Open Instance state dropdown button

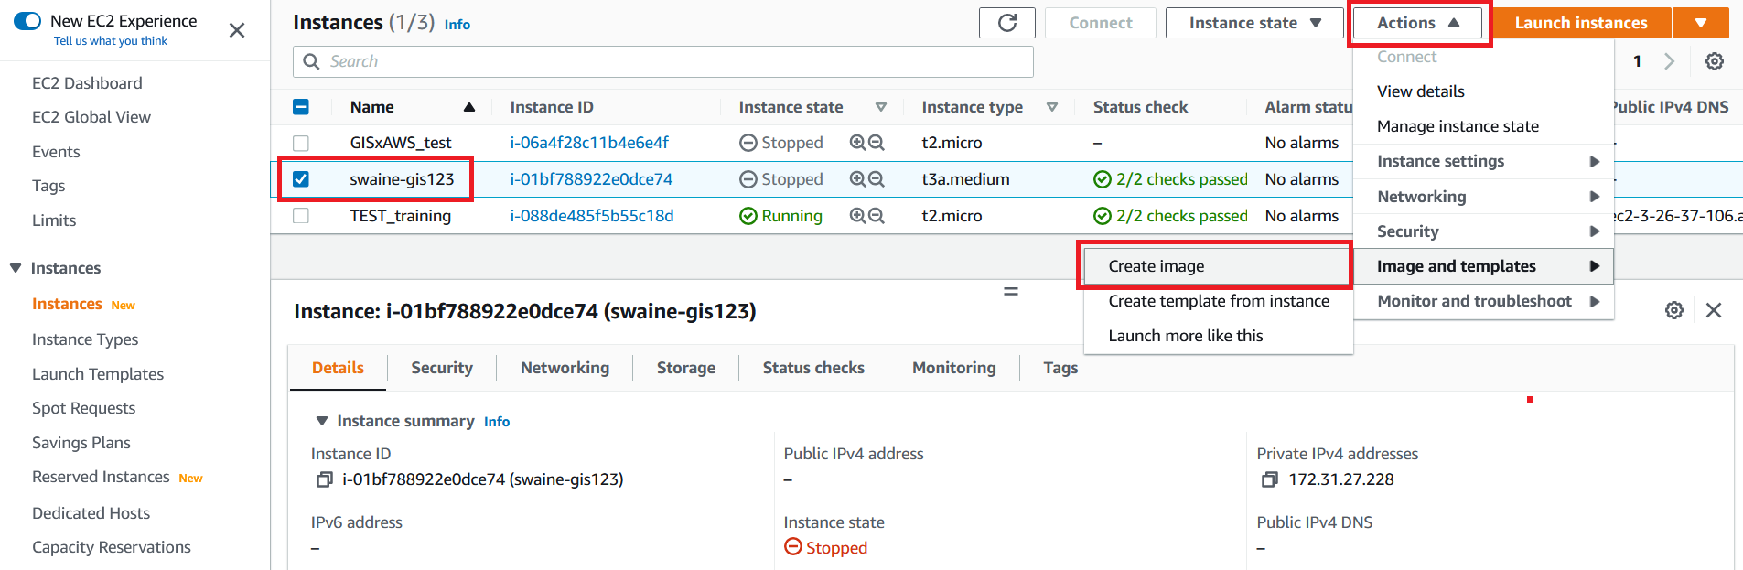pos(1254,23)
